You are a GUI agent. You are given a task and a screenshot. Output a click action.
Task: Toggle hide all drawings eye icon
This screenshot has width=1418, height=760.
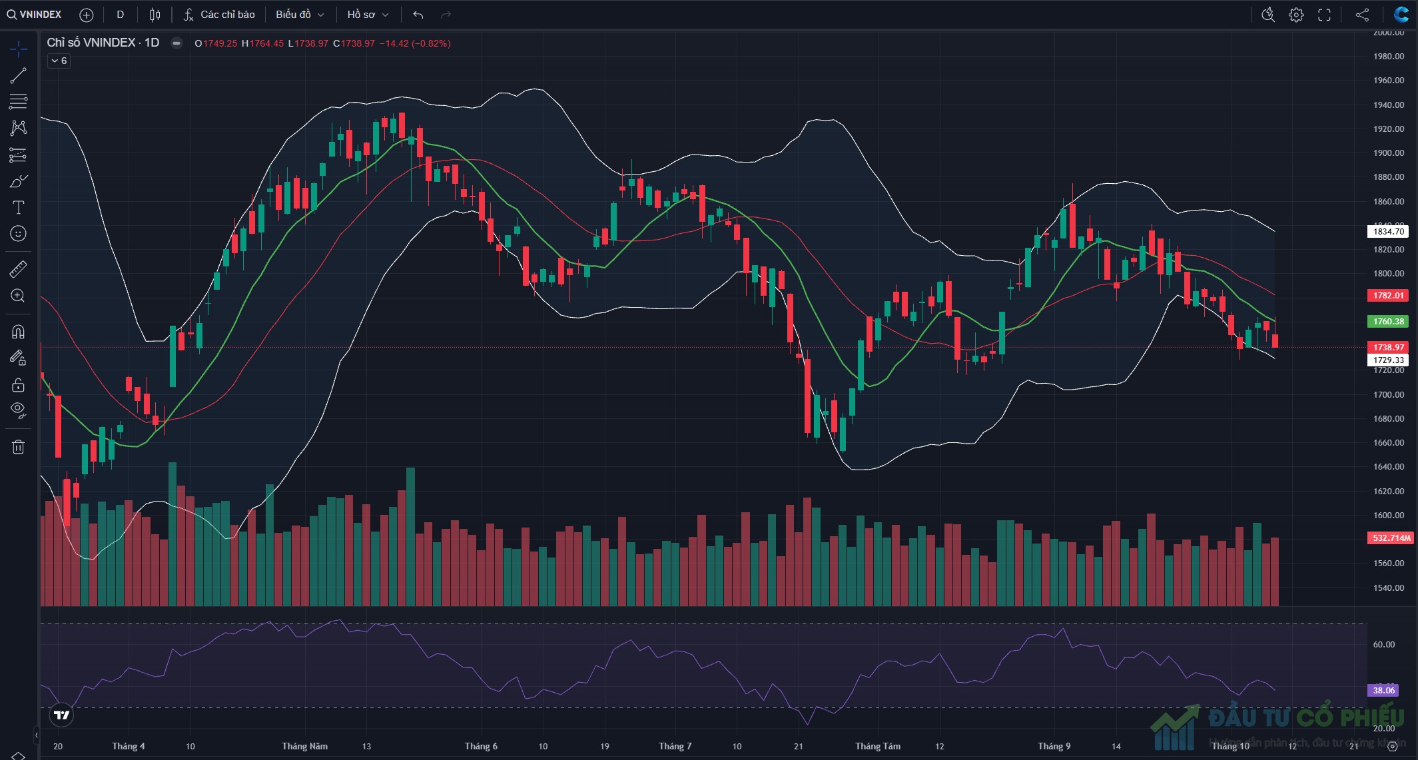pos(19,410)
